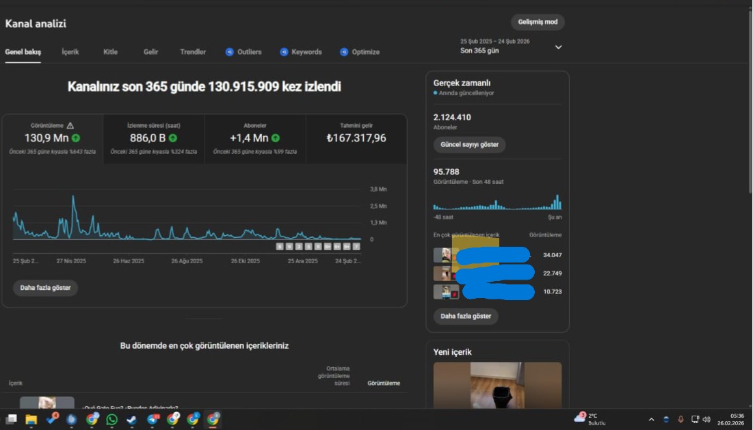Open File Explorer from the taskbar
The width and height of the screenshot is (753, 430).
point(31,419)
